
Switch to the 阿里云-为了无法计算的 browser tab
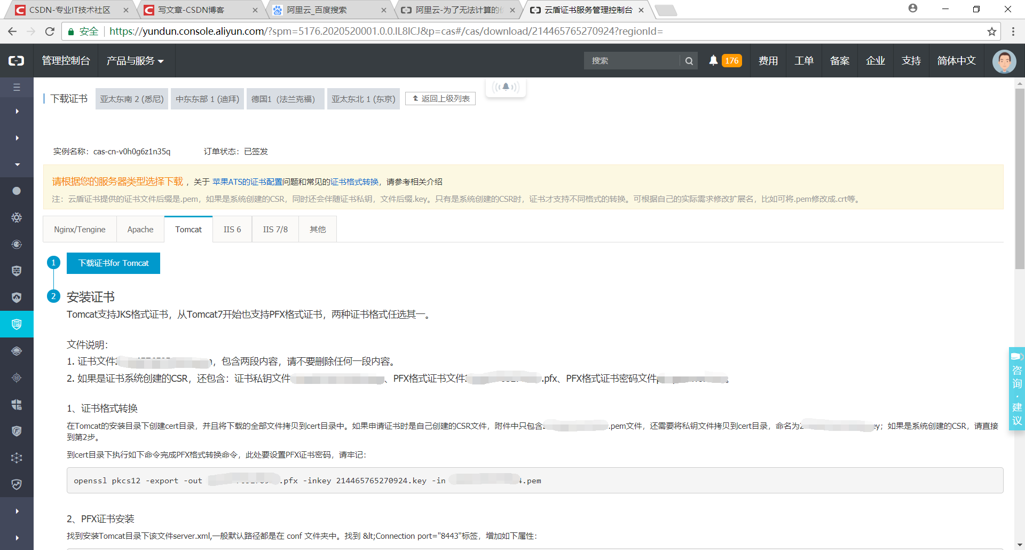[x=459, y=10]
